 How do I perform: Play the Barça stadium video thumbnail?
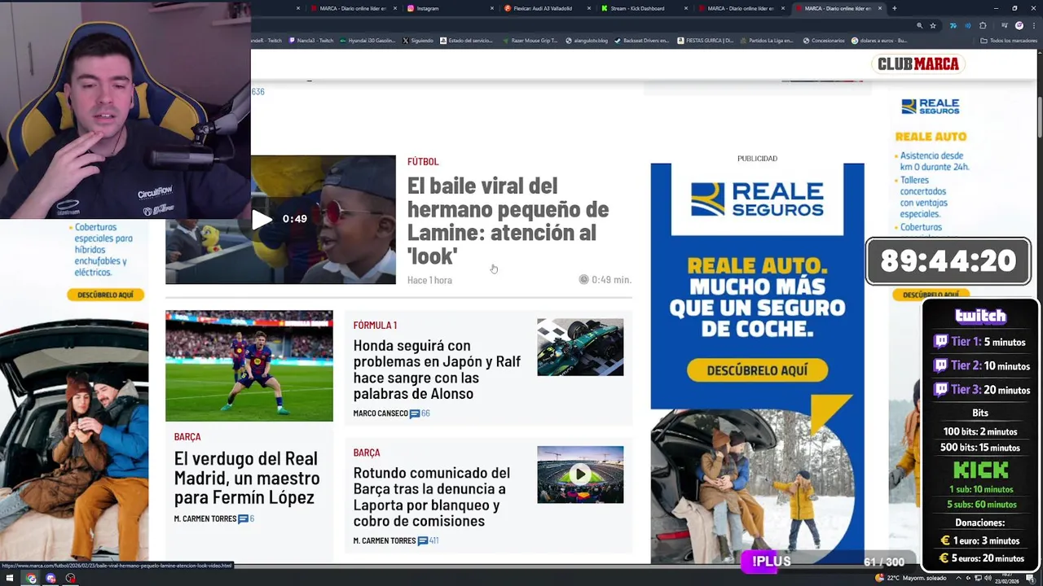coord(580,474)
